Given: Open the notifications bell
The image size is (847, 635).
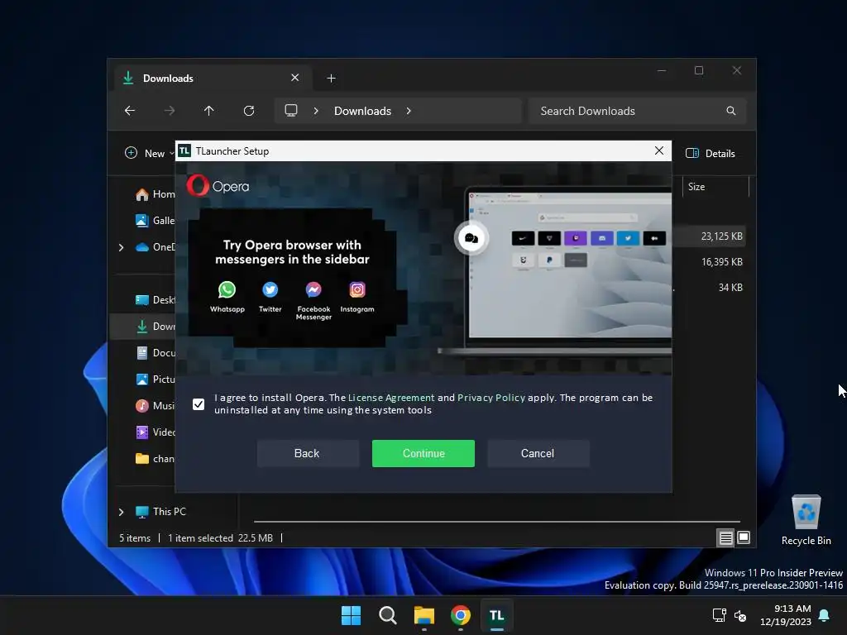Looking at the screenshot, I should point(824,615).
